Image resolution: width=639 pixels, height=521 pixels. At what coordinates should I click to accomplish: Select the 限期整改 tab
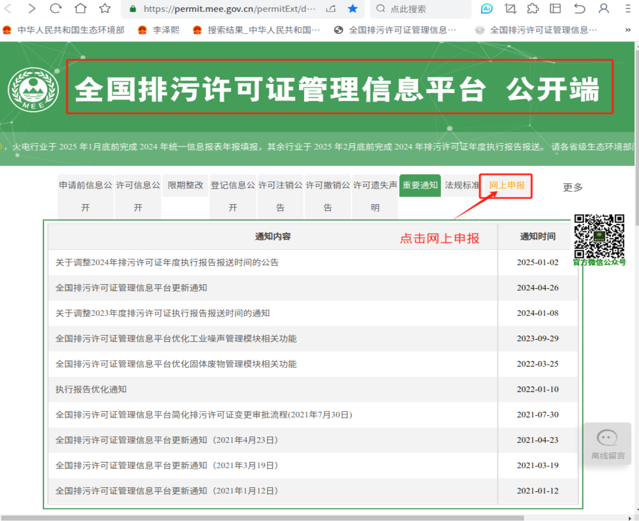click(185, 185)
